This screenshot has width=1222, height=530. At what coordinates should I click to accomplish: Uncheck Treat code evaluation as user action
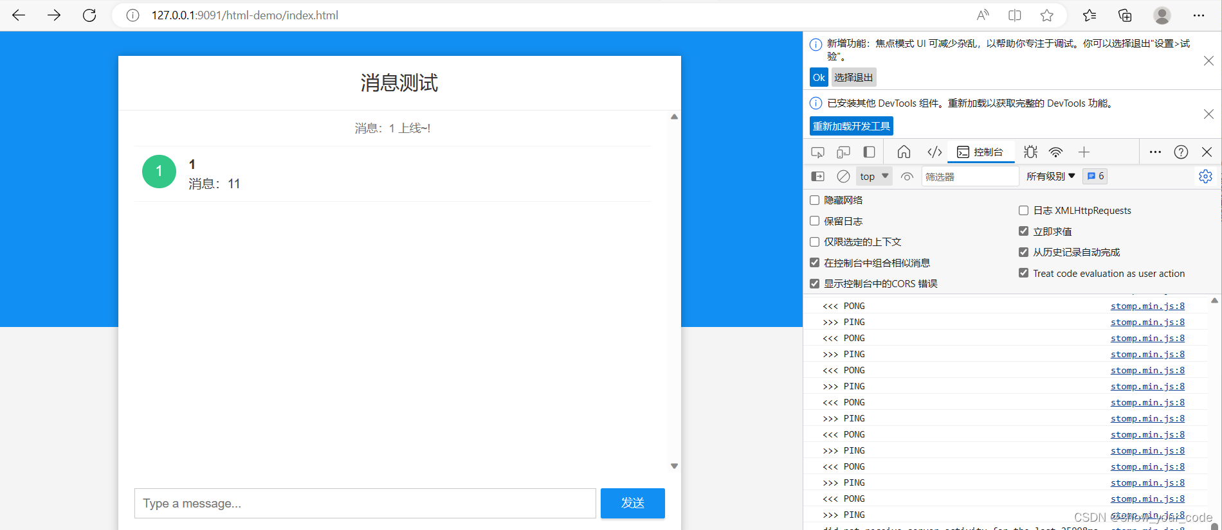tap(1023, 273)
